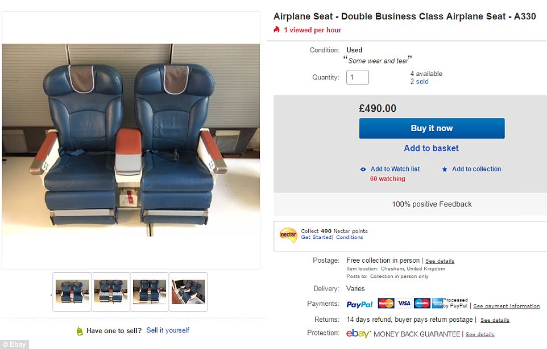This screenshot has width=547, height=349.
Task: Click the MasterCard payment icon
Action: [386, 304]
